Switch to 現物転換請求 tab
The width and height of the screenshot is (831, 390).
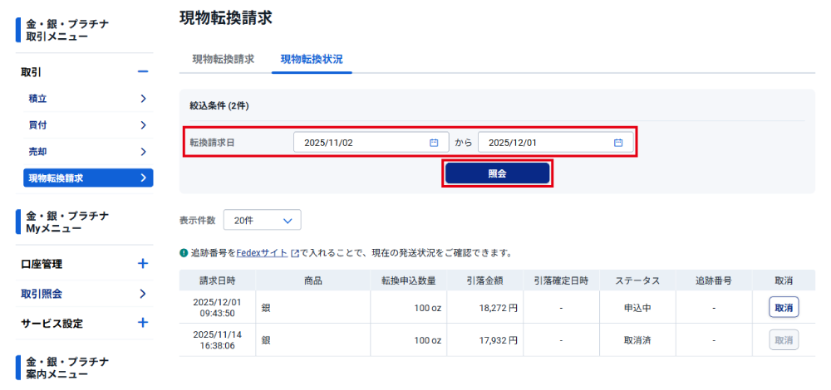[x=224, y=60]
